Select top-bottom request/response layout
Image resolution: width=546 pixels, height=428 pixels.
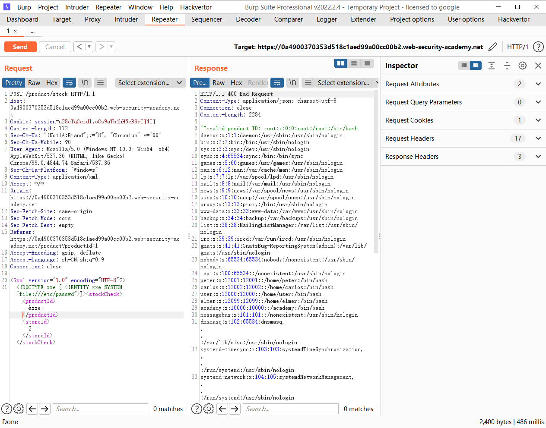click(354, 63)
